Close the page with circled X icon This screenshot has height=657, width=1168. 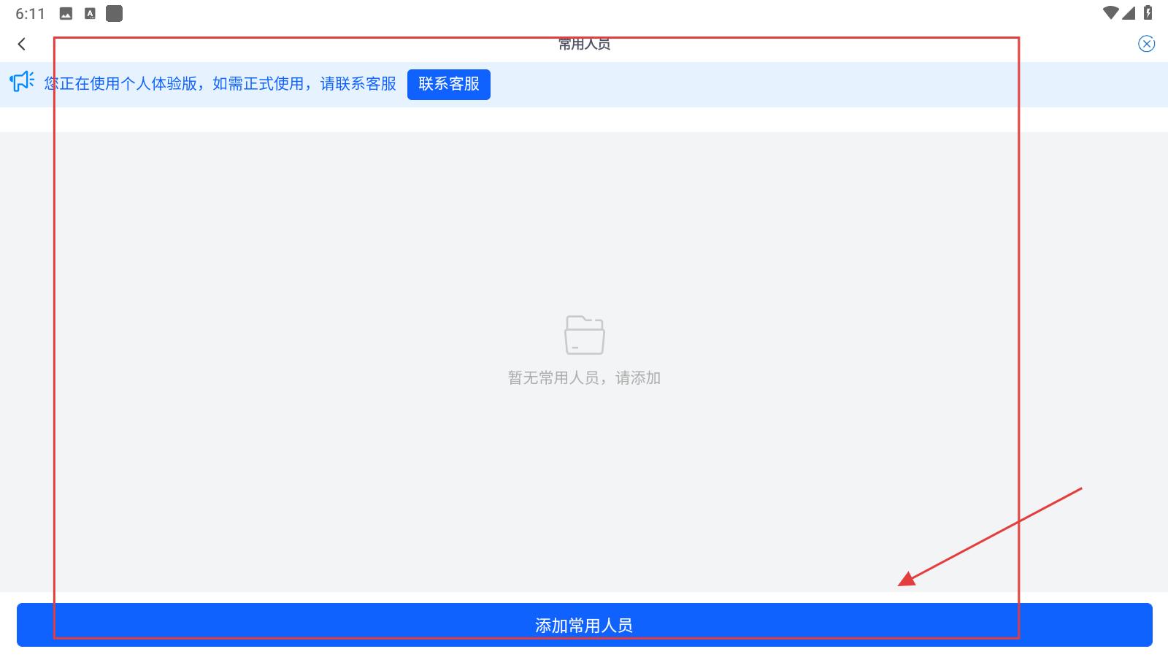click(1146, 45)
